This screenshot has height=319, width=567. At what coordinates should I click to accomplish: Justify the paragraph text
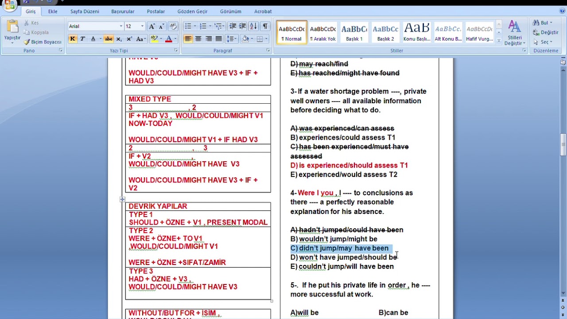pos(218,39)
